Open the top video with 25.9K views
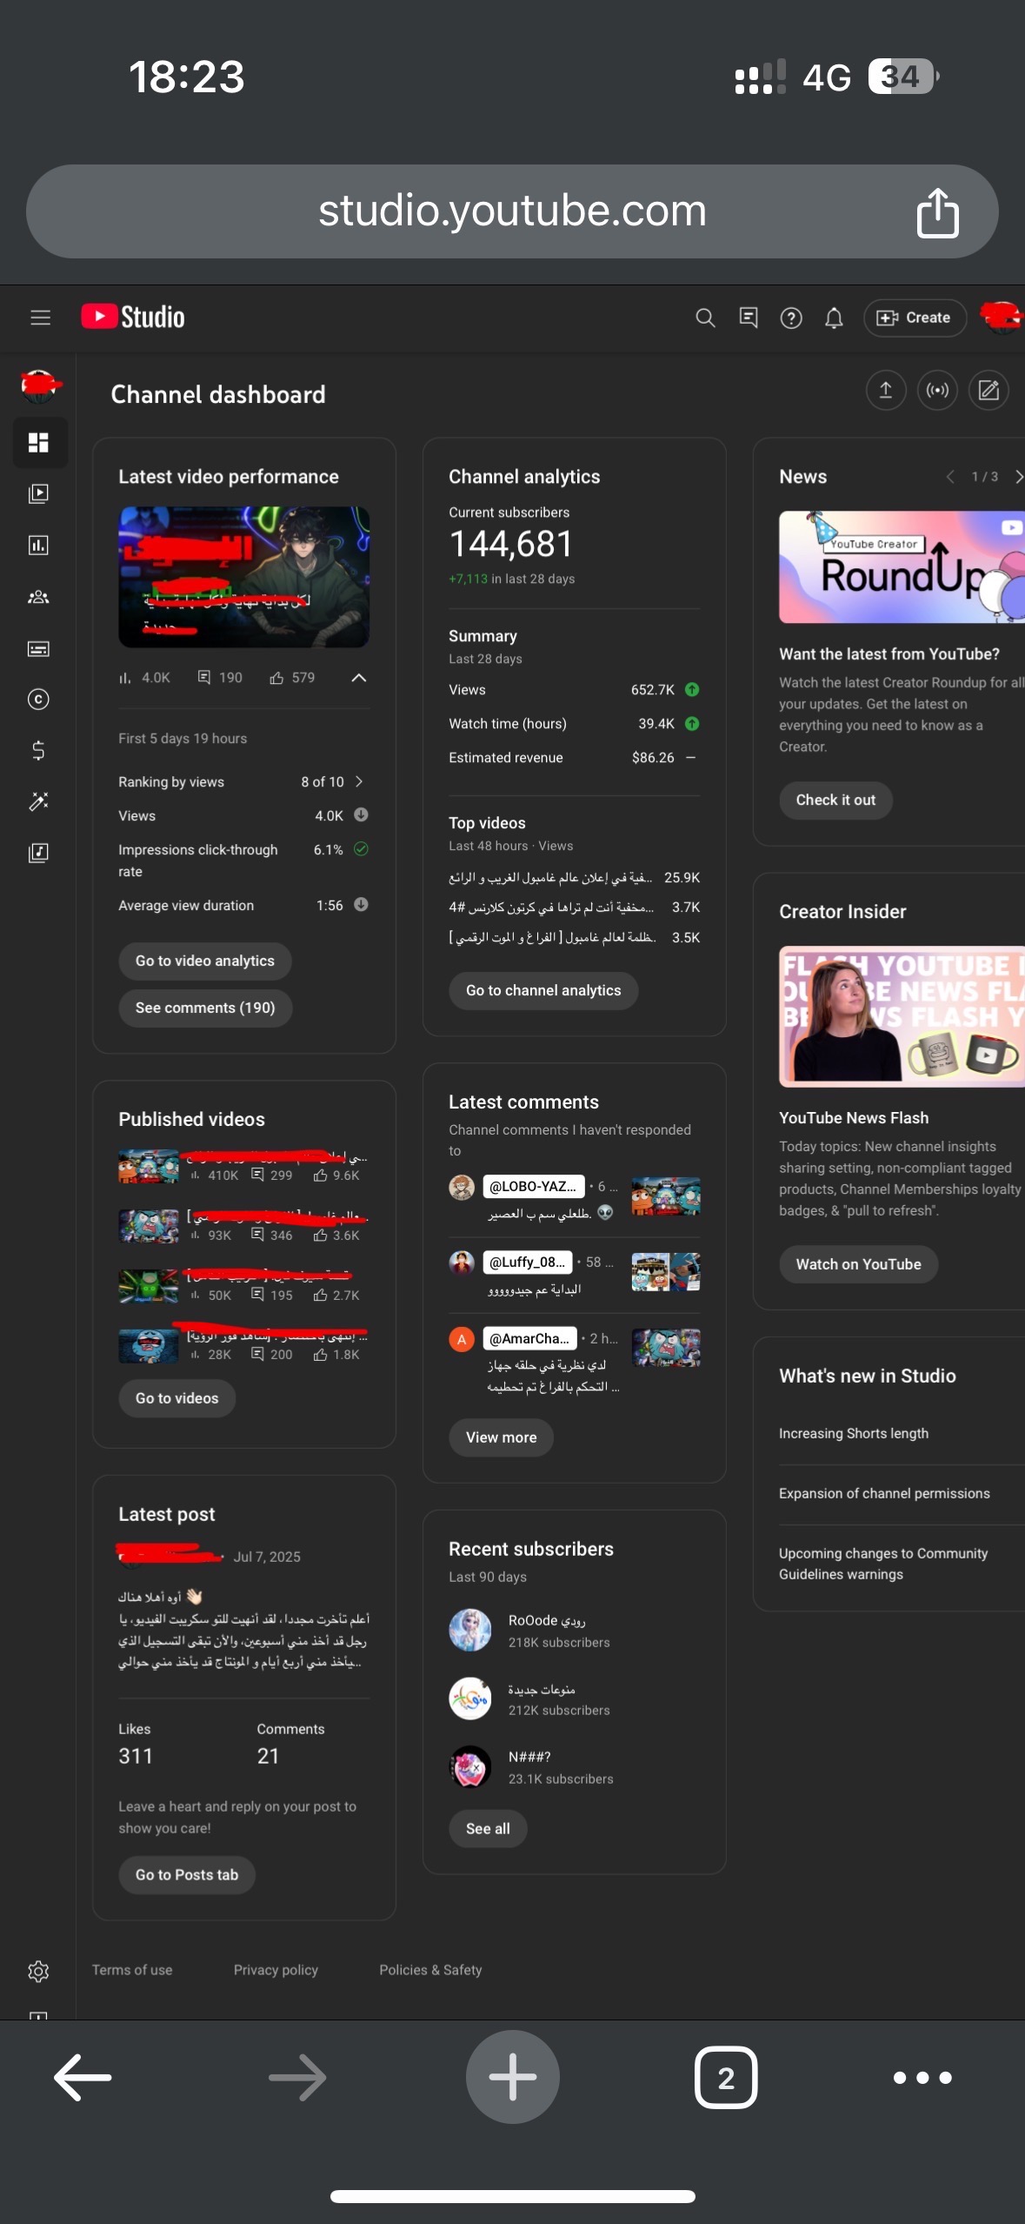This screenshot has height=2224, width=1025. [x=574, y=878]
